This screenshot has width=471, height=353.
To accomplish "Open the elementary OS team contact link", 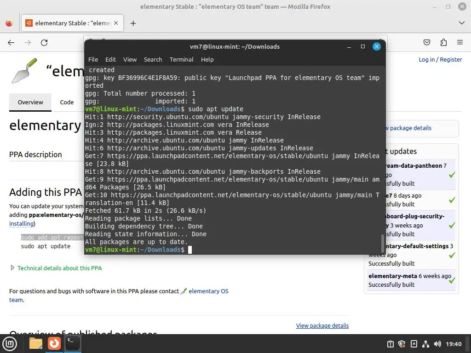I will (x=208, y=291).
